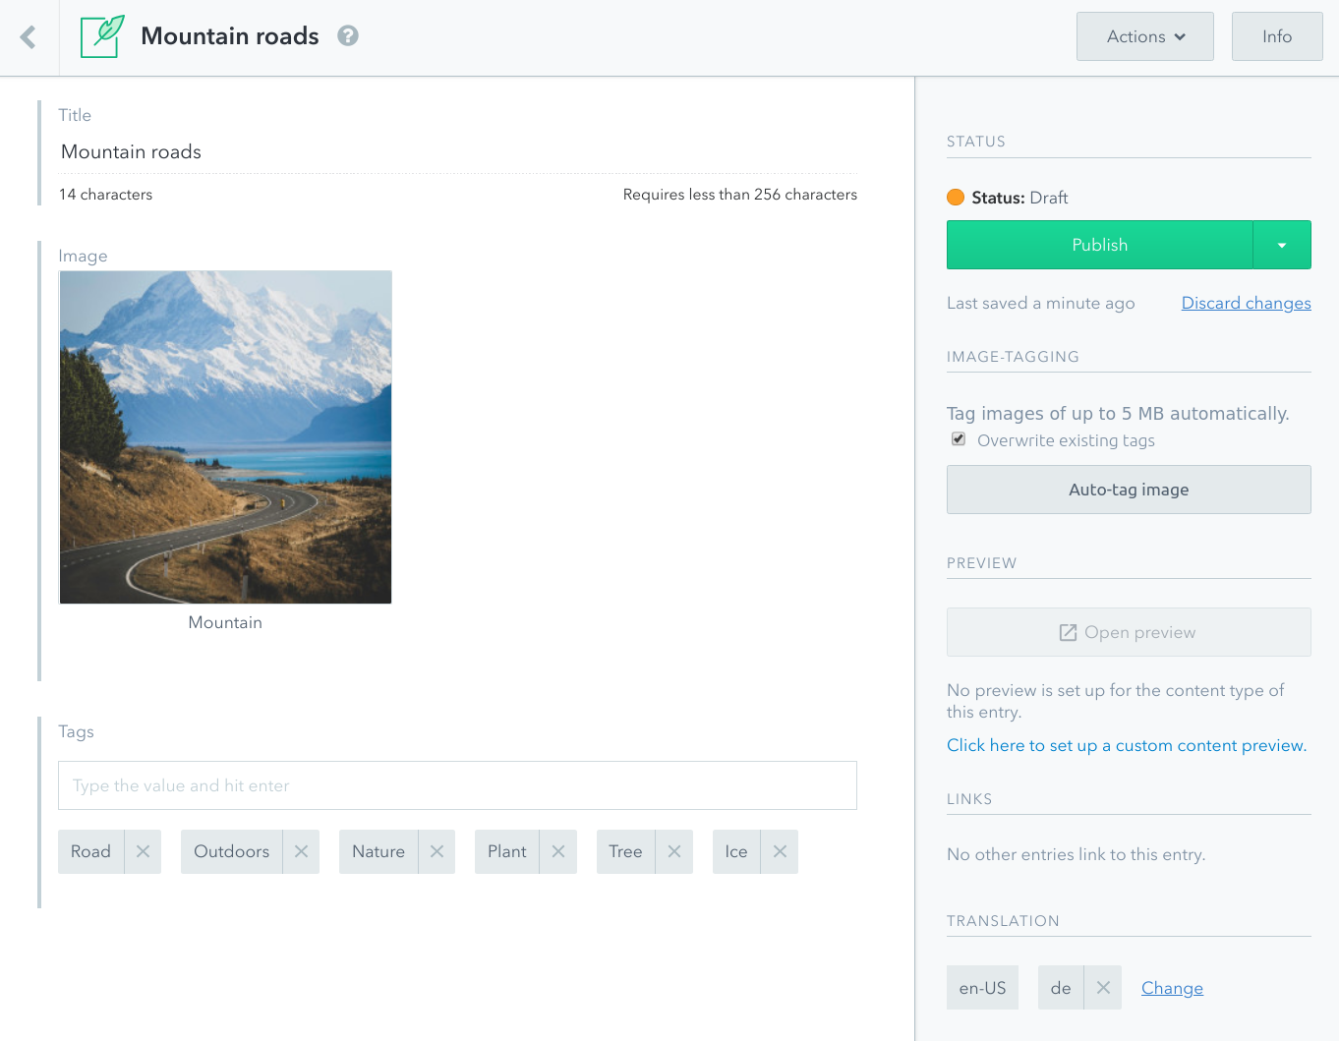Click the Open preview button
The height and width of the screenshot is (1041, 1339).
click(1129, 632)
